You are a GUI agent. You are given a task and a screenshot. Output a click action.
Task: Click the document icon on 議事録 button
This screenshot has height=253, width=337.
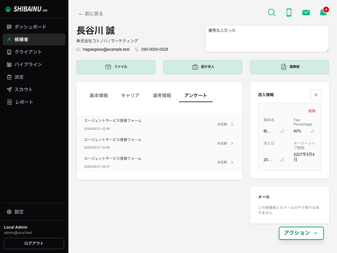[283, 67]
